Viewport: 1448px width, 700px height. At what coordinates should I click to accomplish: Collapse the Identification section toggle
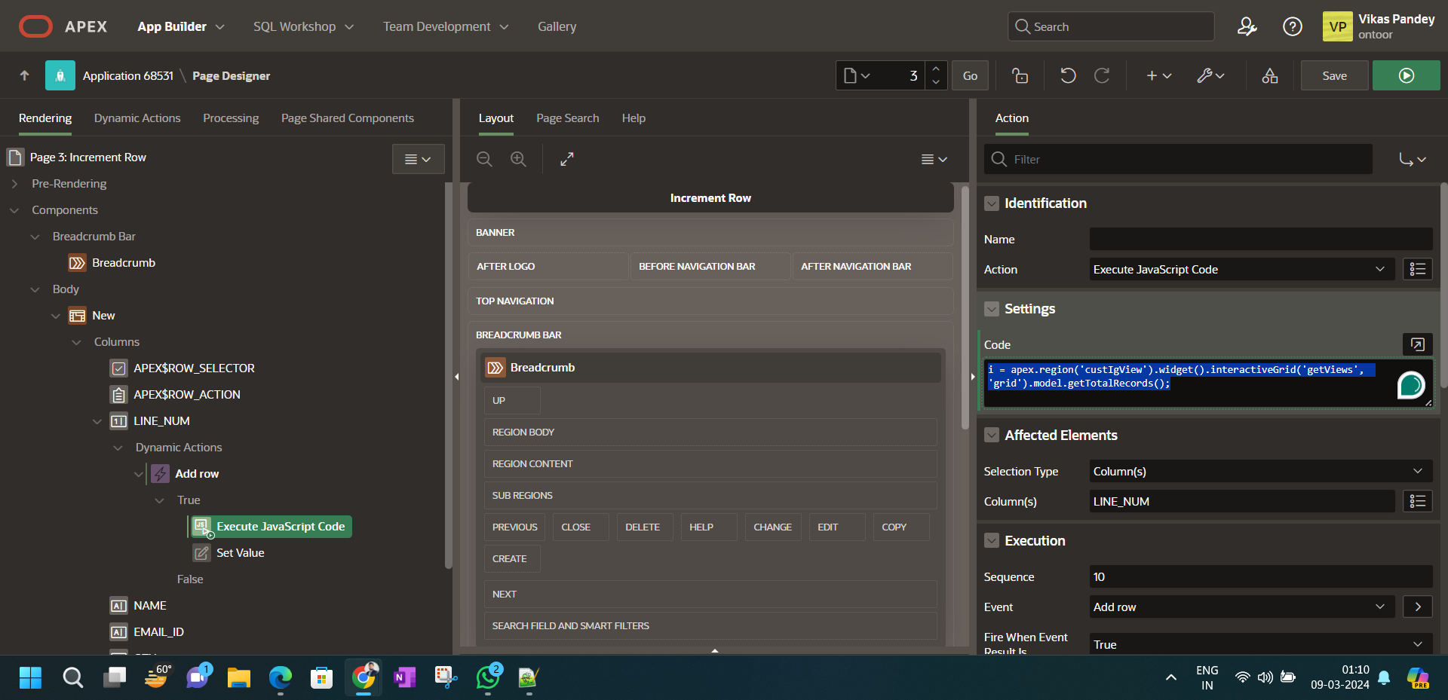click(x=992, y=203)
